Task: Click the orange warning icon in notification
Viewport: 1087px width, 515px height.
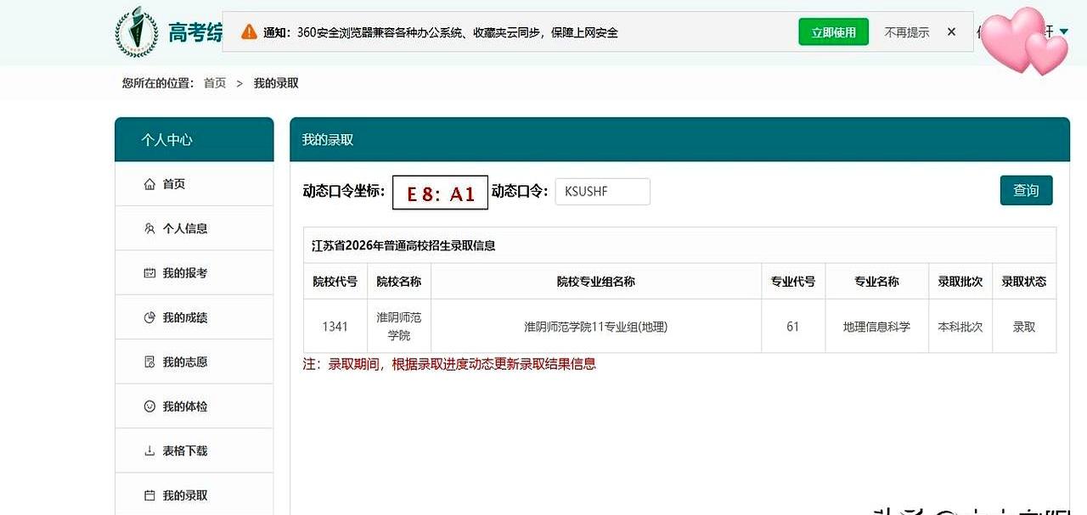Action: [249, 32]
